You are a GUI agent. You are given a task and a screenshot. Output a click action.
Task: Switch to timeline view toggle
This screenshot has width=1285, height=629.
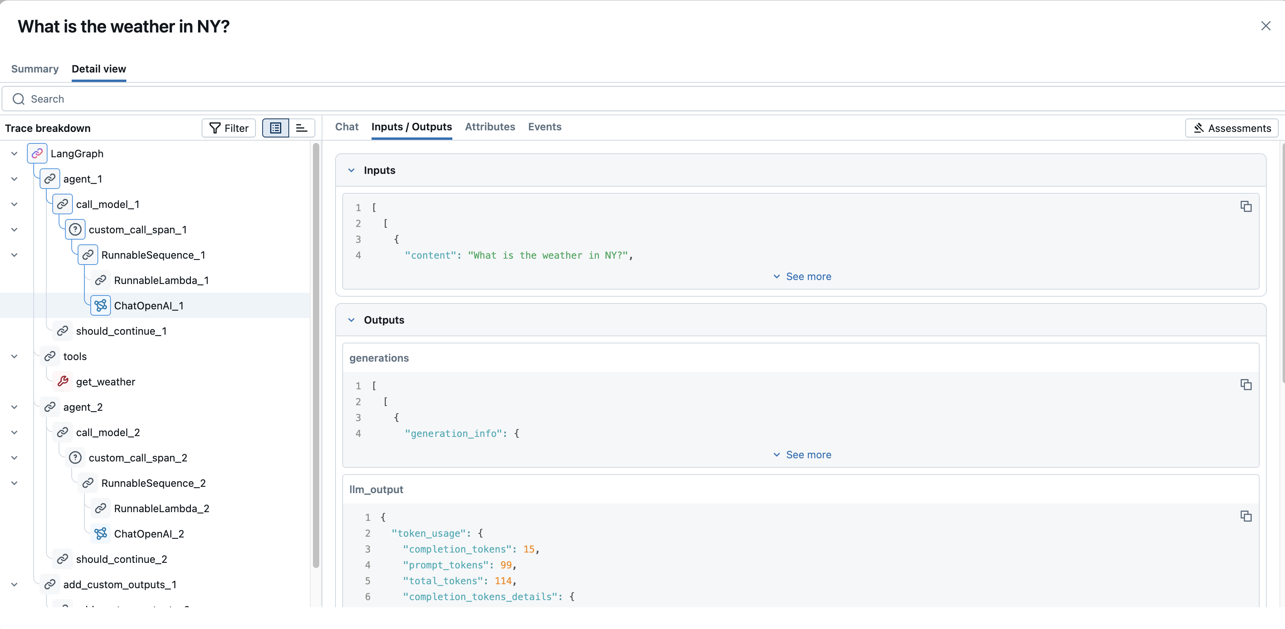pos(301,128)
